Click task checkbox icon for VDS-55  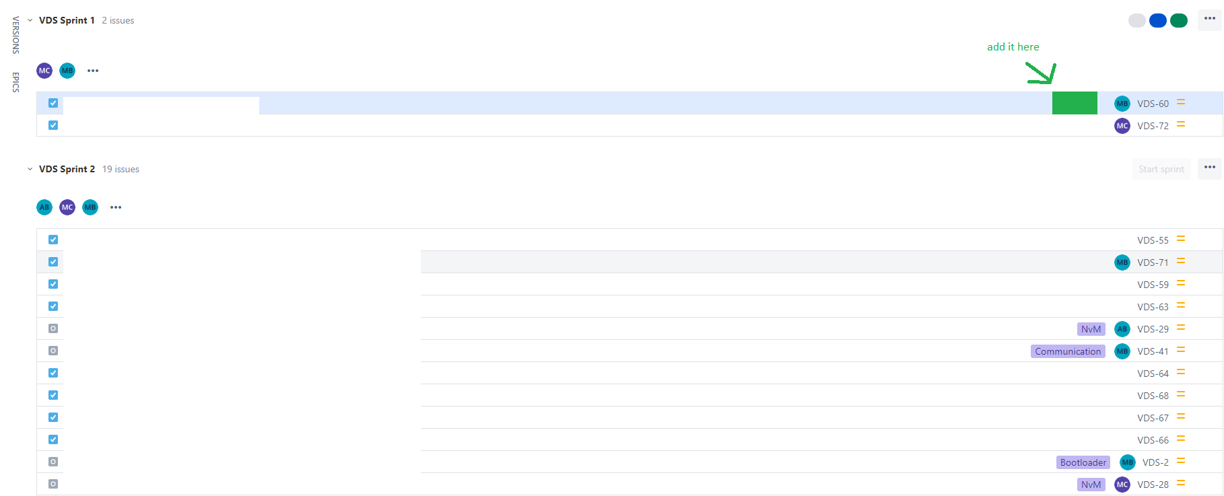[x=53, y=240]
